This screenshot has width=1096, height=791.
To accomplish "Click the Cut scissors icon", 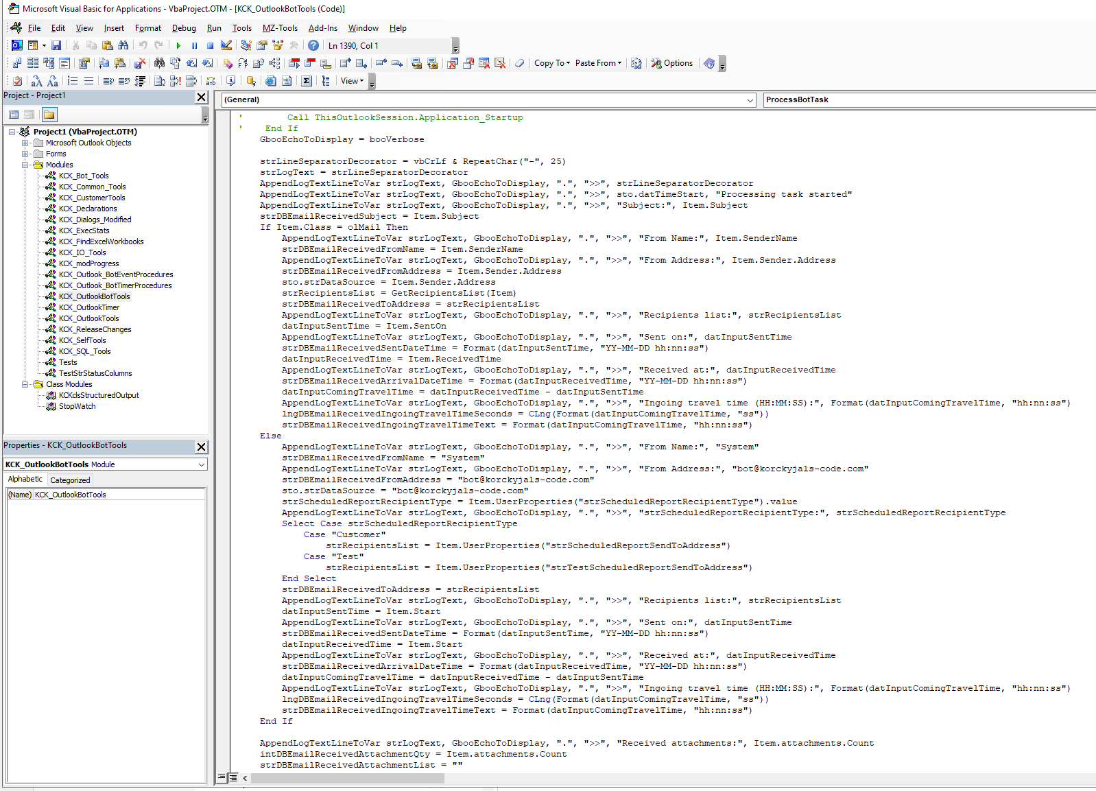I will (x=75, y=45).
